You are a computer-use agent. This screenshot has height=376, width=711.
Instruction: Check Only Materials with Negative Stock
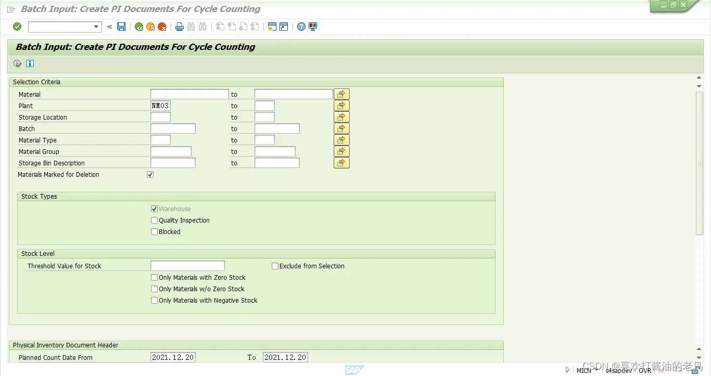pyautogui.click(x=154, y=301)
